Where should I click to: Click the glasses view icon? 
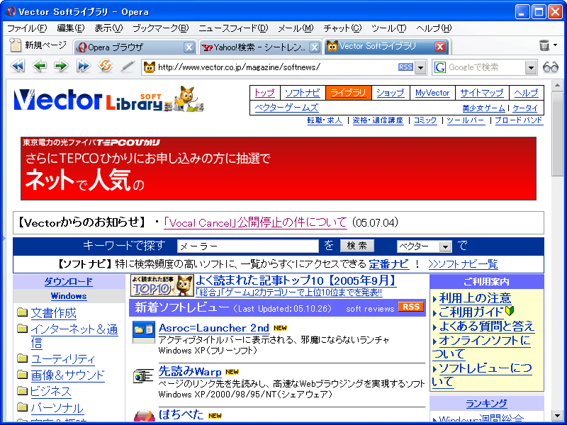tap(551, 67)
